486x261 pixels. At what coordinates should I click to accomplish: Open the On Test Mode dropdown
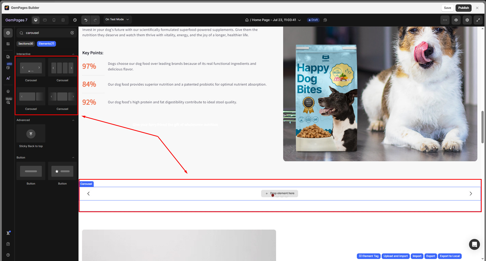coord(117,19)
